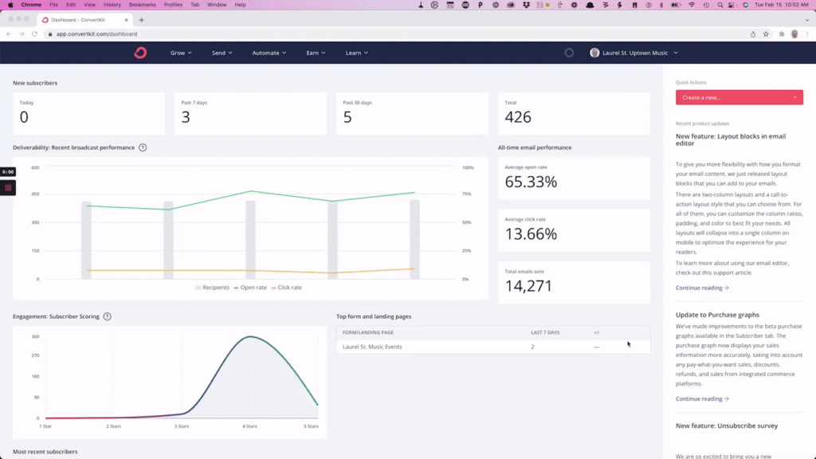The width and height of the screenshot is (816, 459).
Task: Open the Window menu
Action: point(217,5)
